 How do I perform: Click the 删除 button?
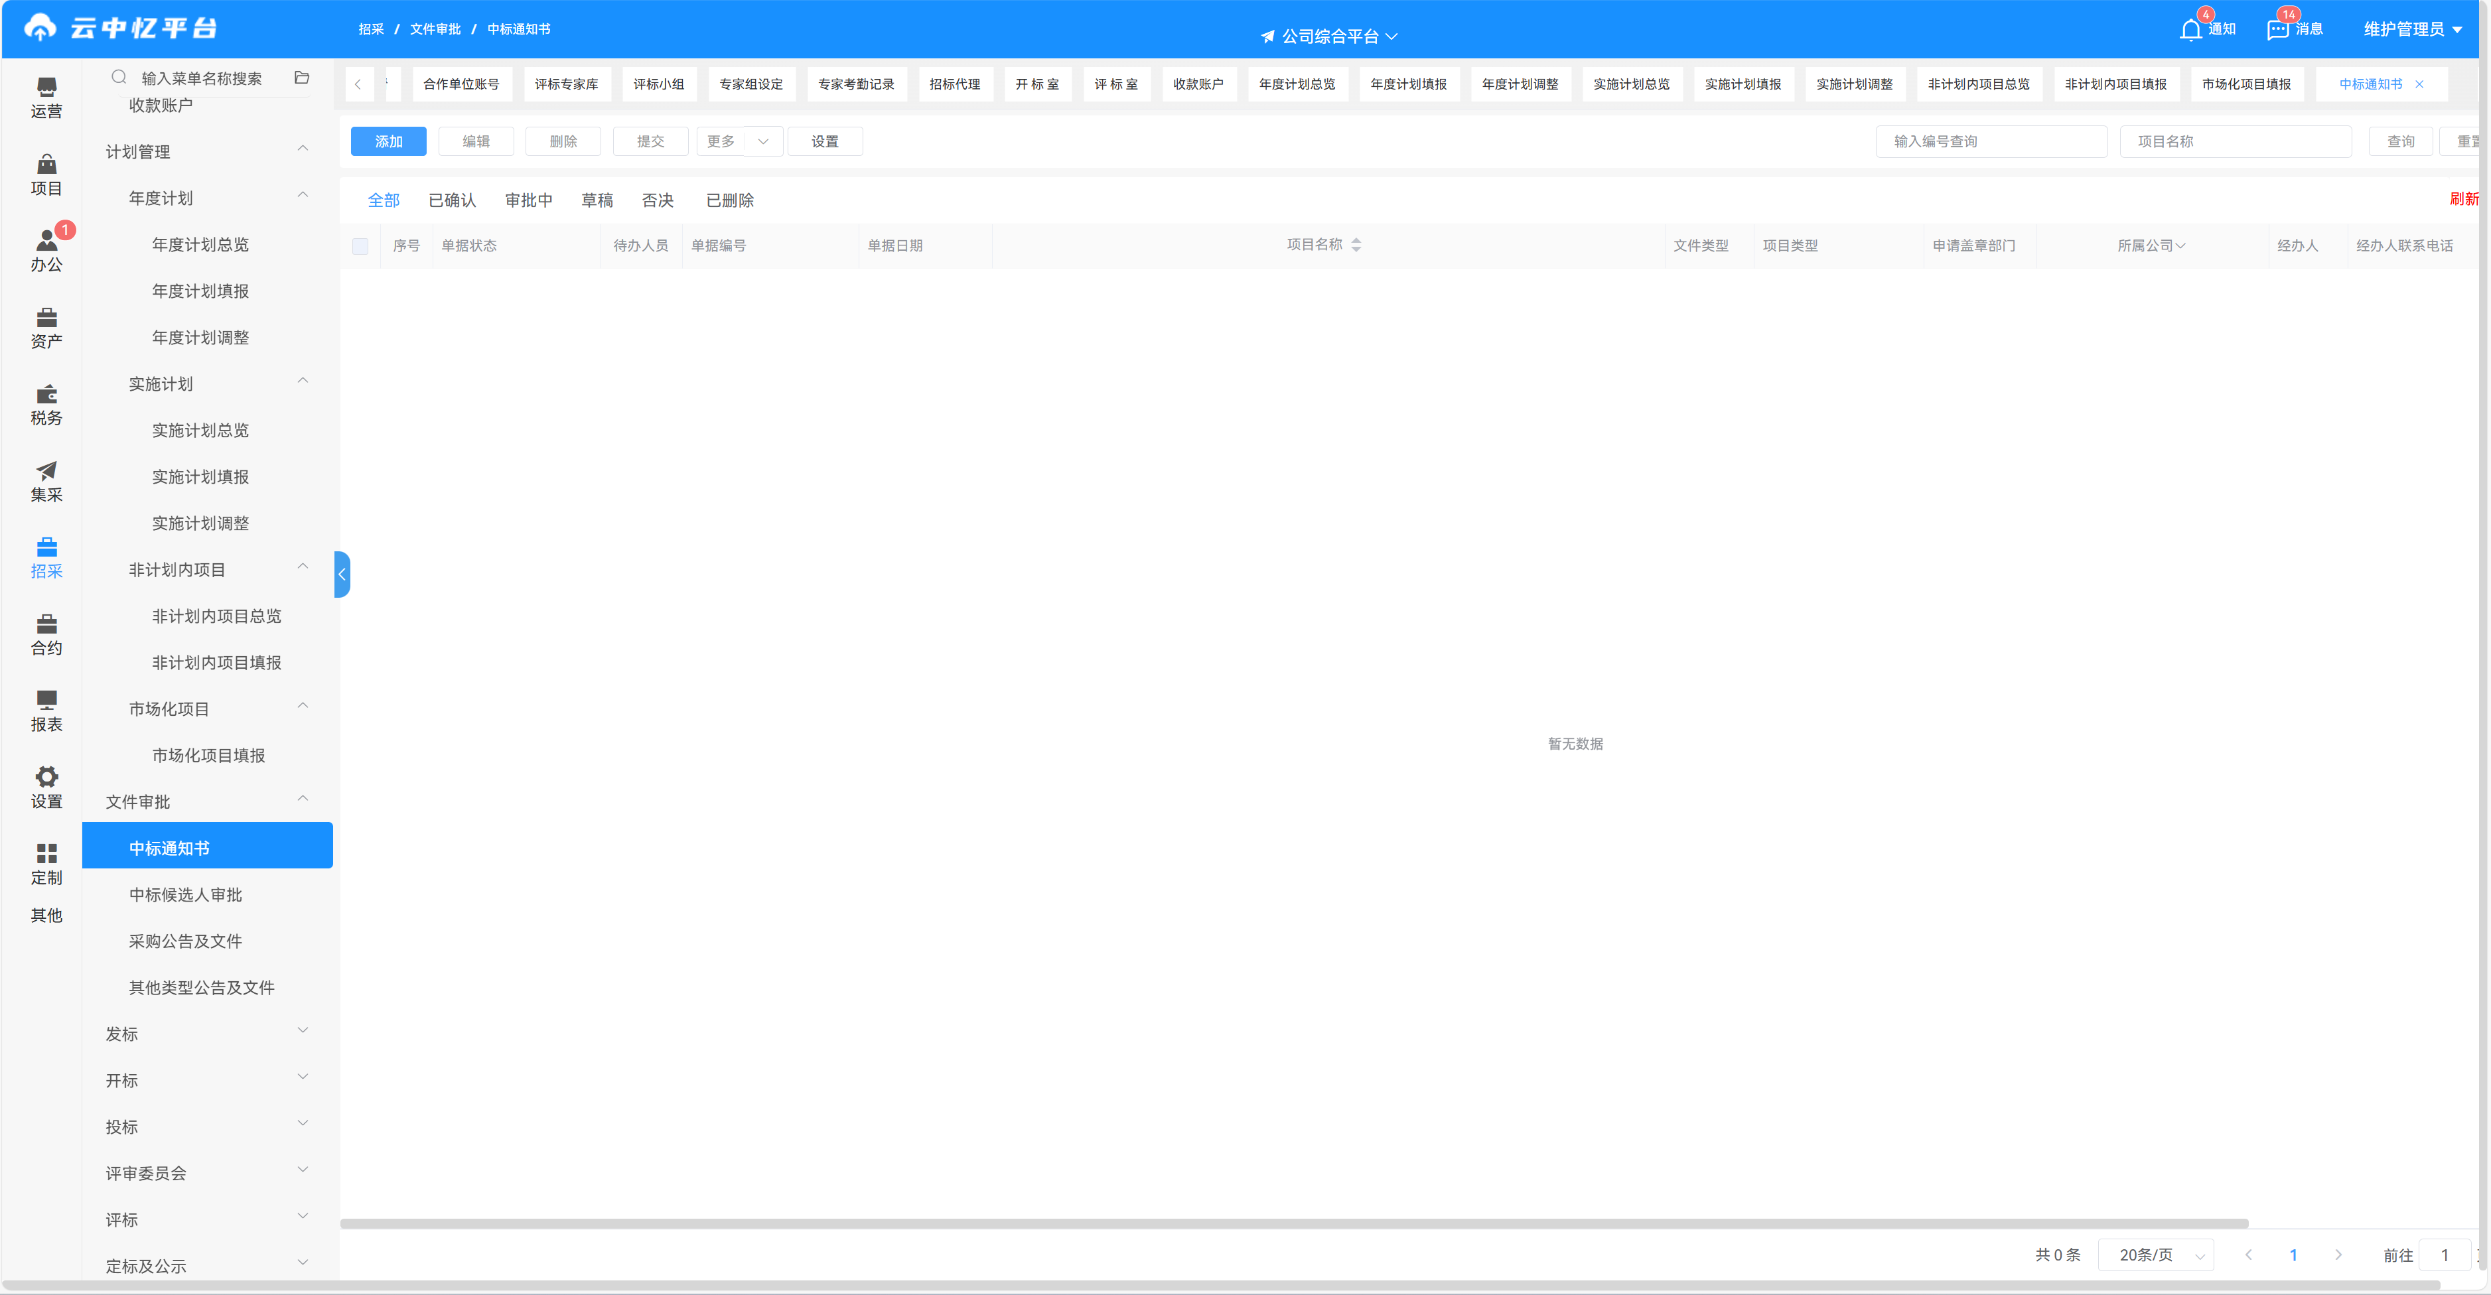tap(563, 141)
